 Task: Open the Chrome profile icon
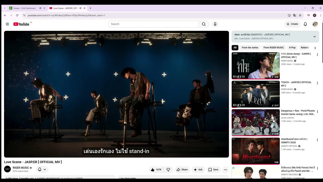click(x=314, y=15)
